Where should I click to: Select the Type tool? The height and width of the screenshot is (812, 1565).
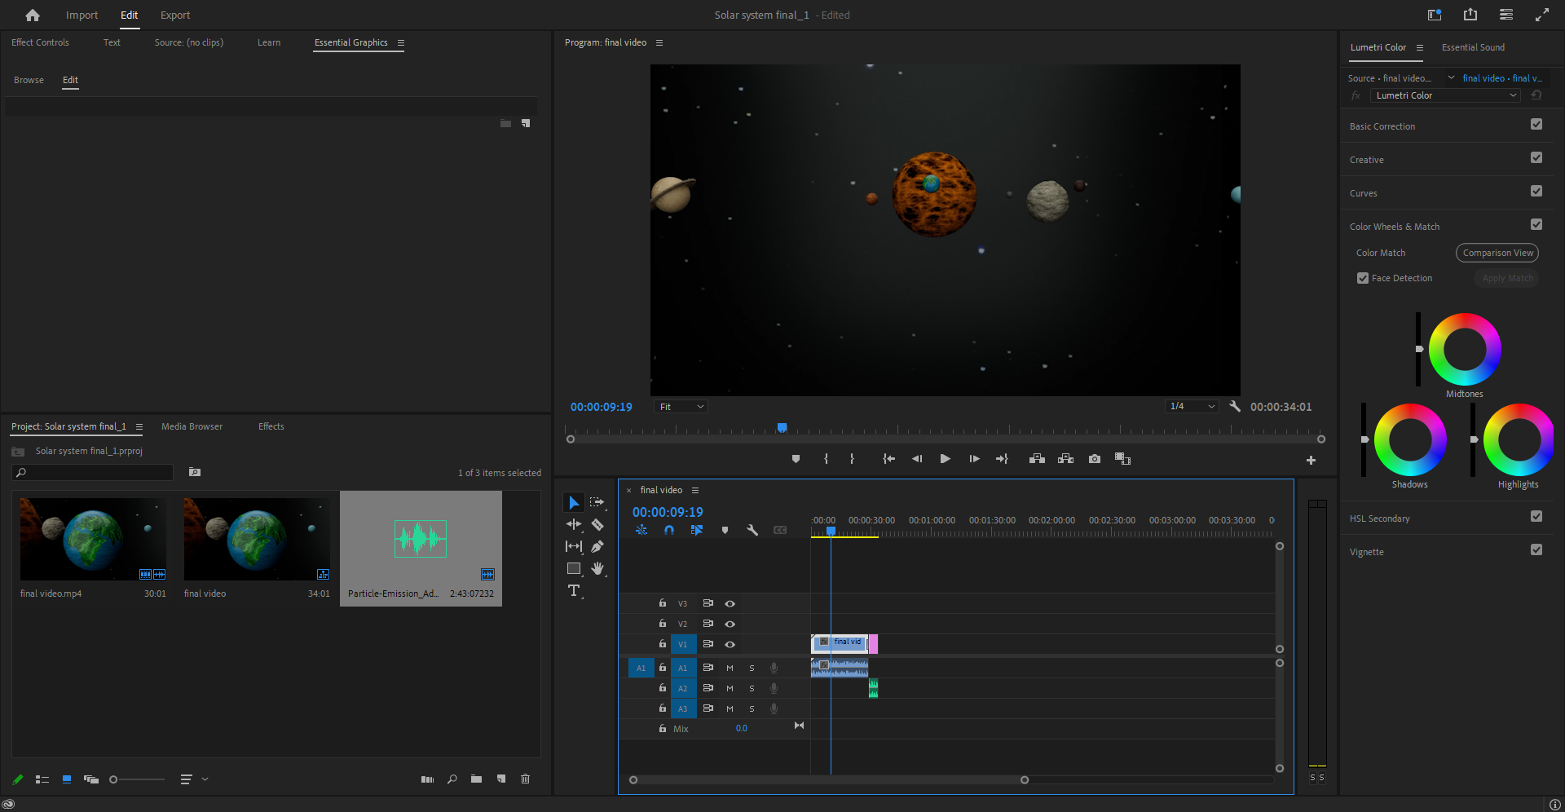click(x=574, y=591)
